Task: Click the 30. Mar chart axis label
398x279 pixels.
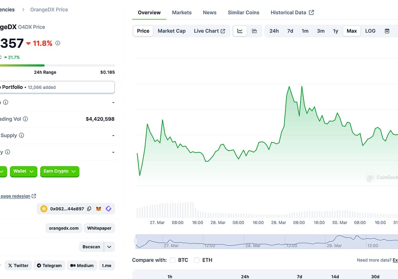Action: pyautogui.click(x=339, y=222)
